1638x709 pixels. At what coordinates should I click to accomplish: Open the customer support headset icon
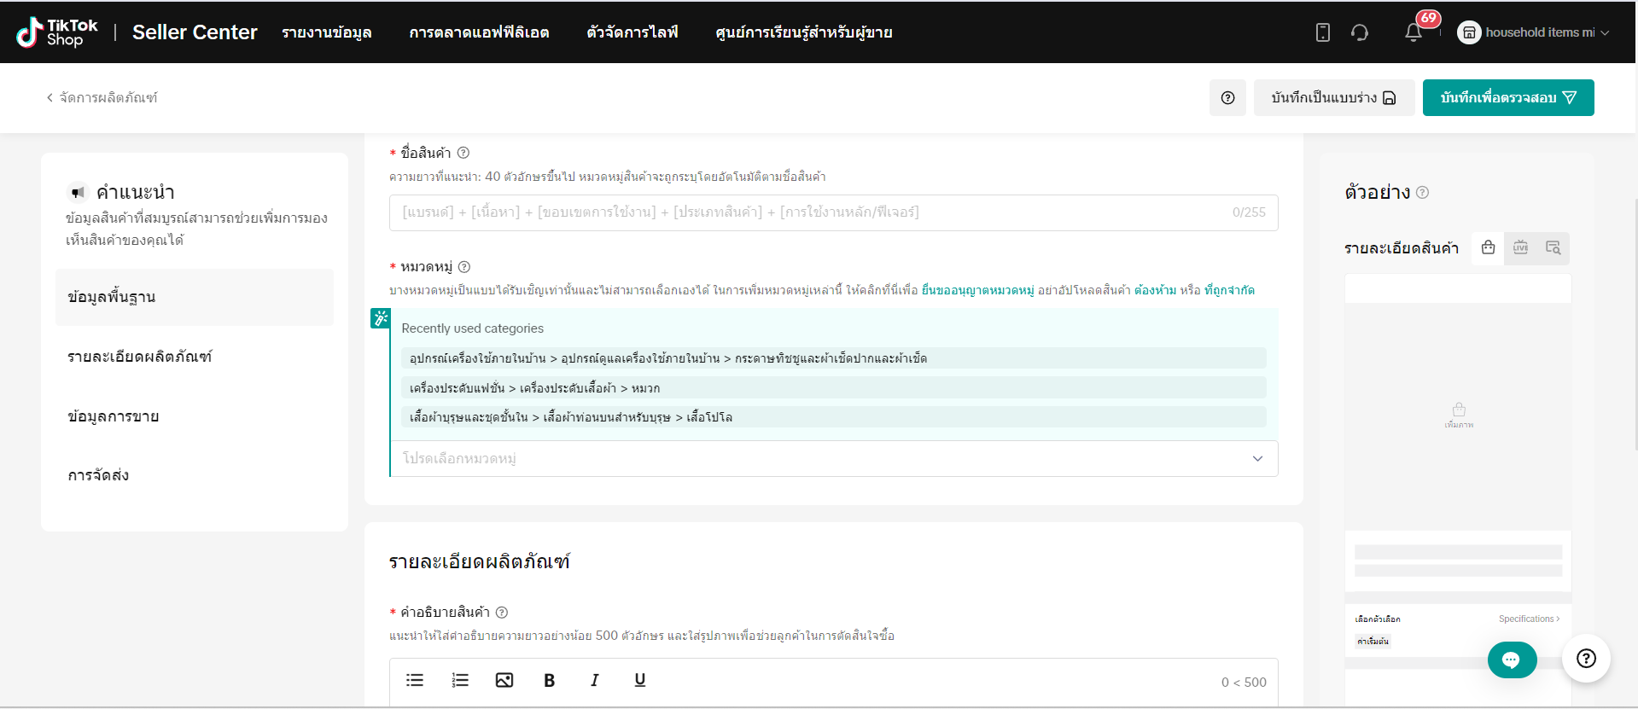[1360, 32]
